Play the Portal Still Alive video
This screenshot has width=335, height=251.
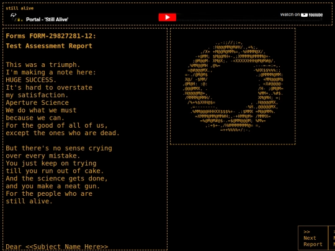167,17
